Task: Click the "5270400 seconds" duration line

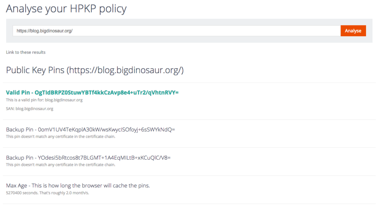Action: [x=47, y=193]
